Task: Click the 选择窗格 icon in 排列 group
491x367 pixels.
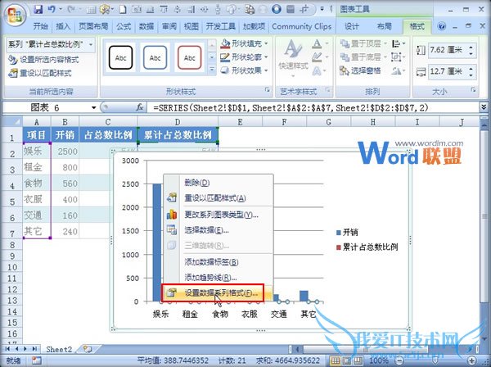Action: coord(342,70)
